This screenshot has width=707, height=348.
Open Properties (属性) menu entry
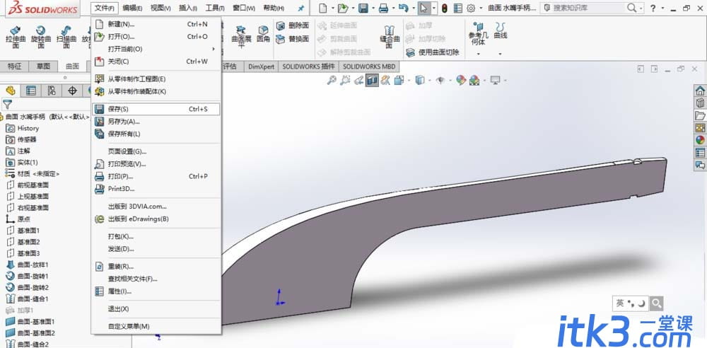click(x=156, y=291)
